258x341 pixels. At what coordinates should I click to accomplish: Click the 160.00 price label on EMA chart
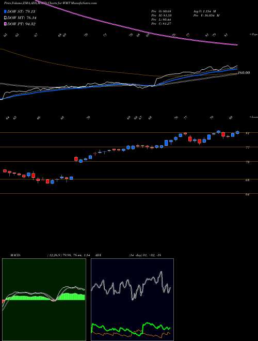[244, 73]
